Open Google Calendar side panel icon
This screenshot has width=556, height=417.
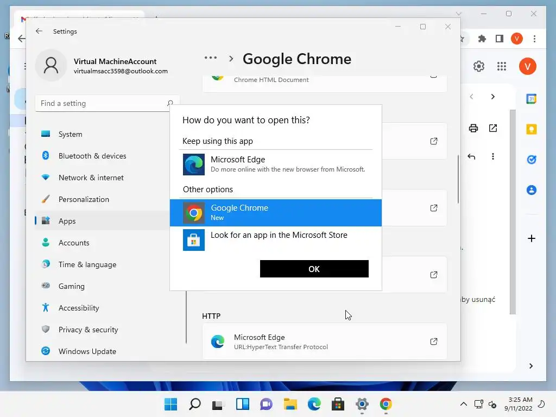[x=531, y=99]
